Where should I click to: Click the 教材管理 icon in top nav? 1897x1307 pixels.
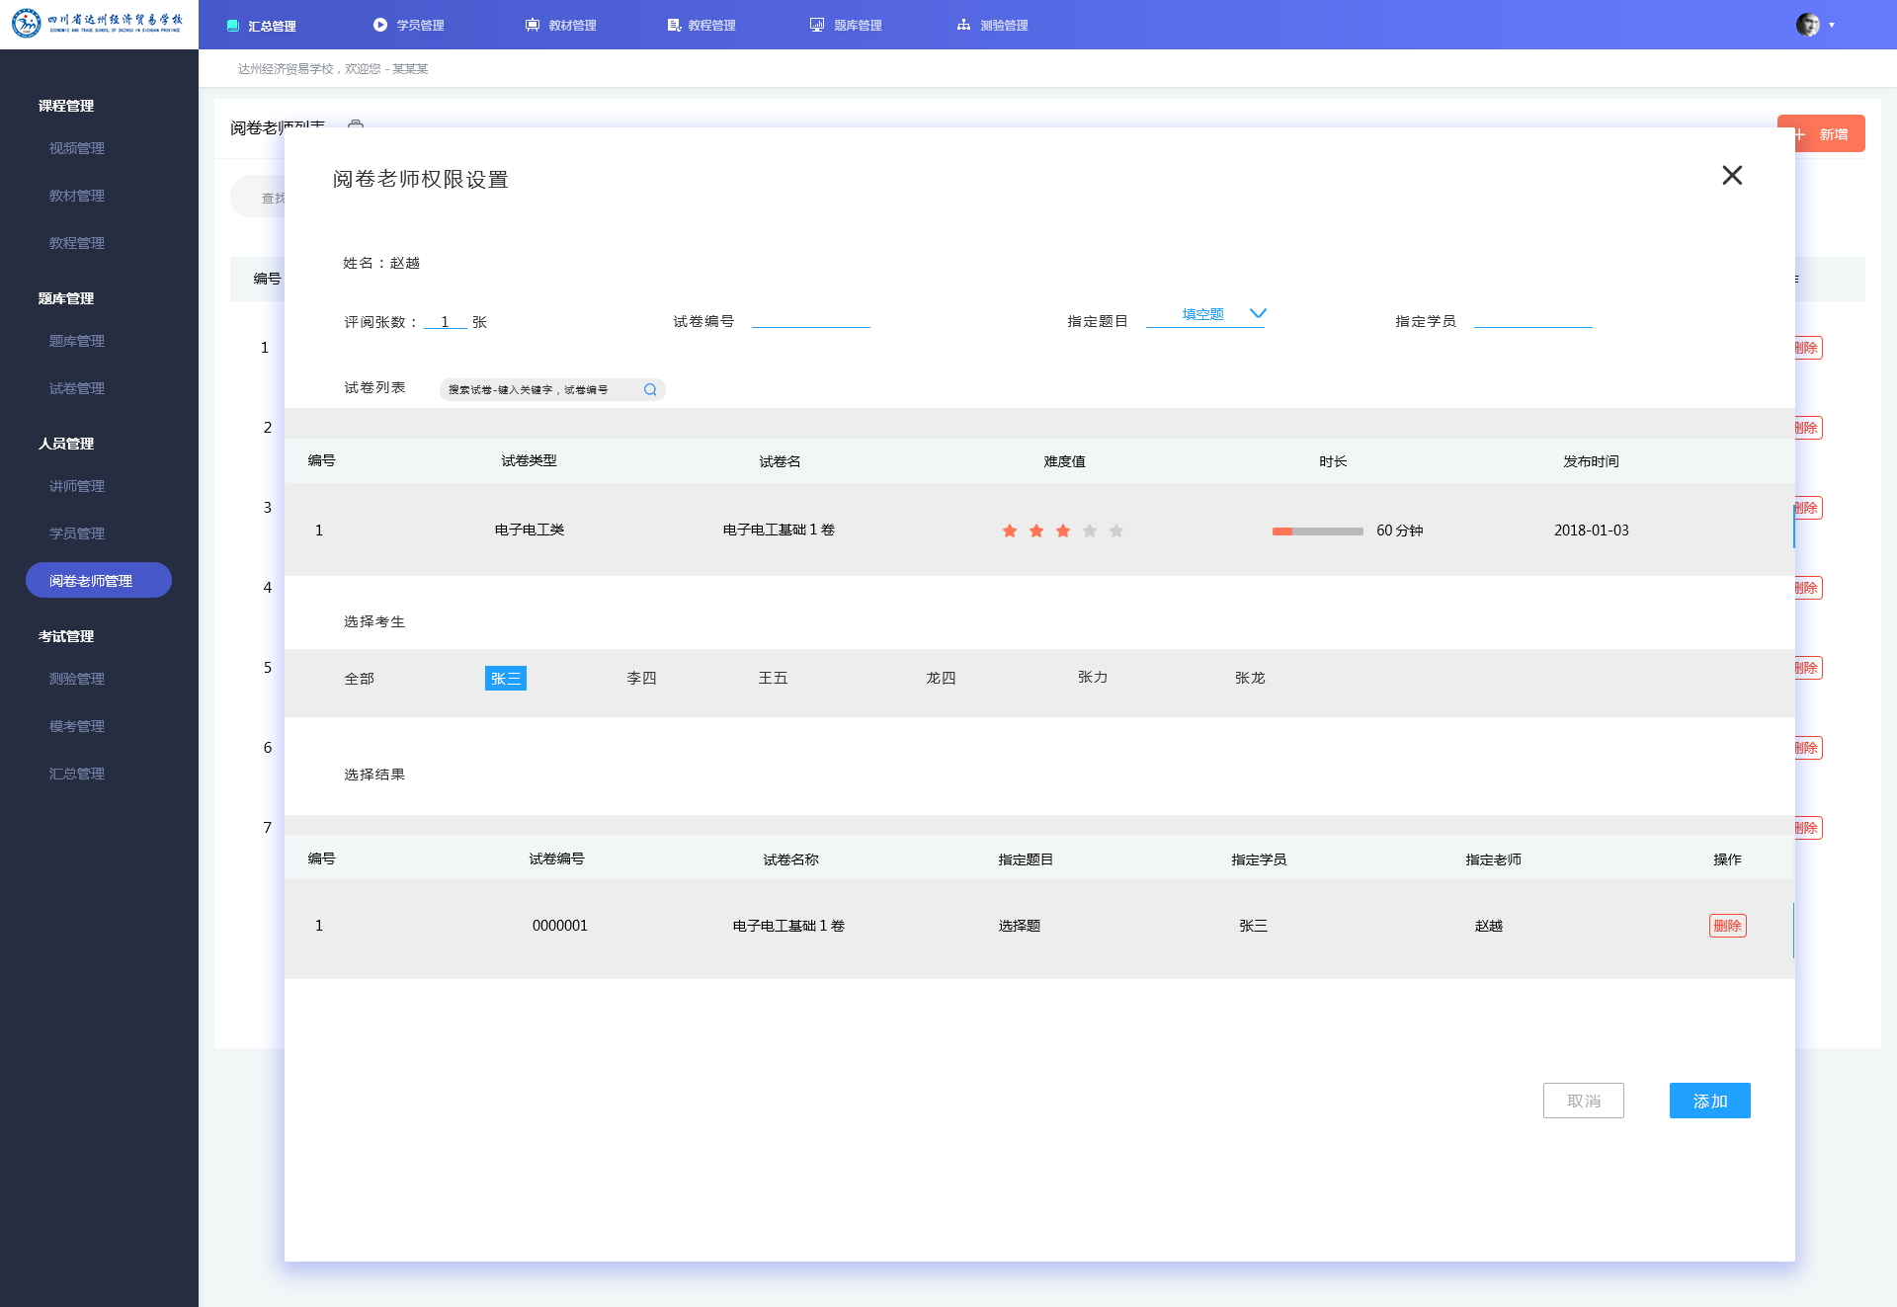pyautogui.click(x=533, y=25)
